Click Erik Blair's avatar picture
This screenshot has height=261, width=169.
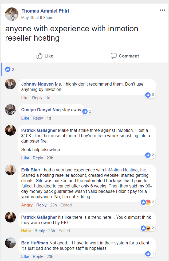10,170
